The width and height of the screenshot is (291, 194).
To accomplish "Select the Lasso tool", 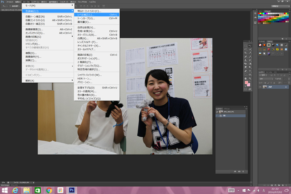I will tap(246, 49).
